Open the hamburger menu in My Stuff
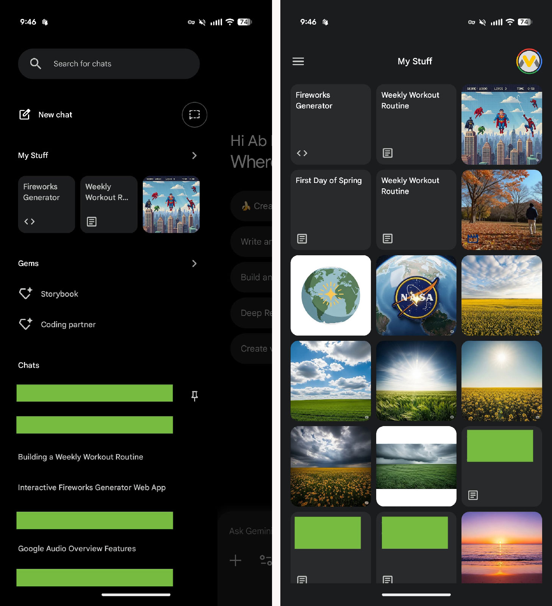Image resolution: width=552 pixels, height=606 pixels. click(x=298, y=61)
